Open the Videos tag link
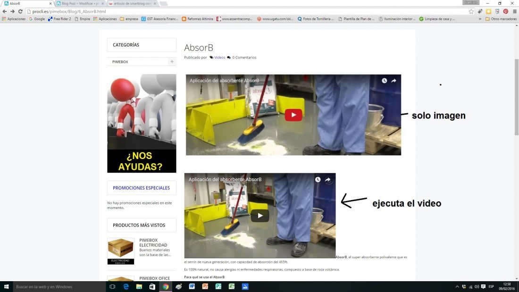The image size is (519, 292). click(219, 57)
